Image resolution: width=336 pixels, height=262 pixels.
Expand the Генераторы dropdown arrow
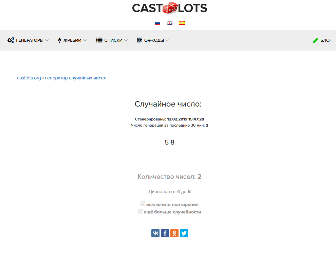pyautogui.click(x=47, y=40)
